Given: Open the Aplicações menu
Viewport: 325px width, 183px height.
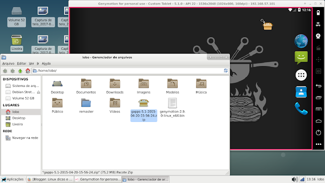Looking at the screenshot, I should tap(13, 179).
